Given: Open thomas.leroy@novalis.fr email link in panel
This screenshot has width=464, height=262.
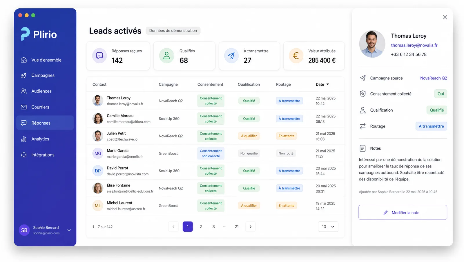Looking at the screenshot, I should (414, 45).
